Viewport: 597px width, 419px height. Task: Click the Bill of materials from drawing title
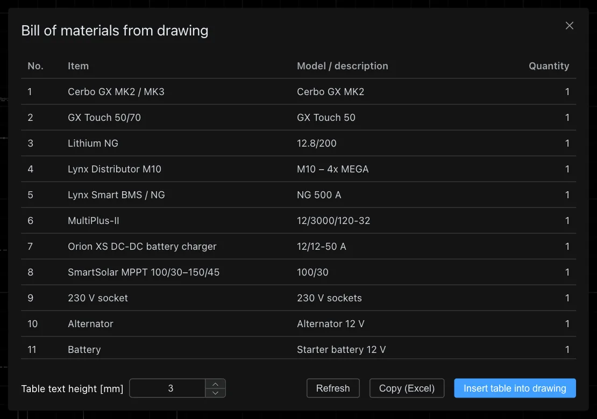point(115,31)
